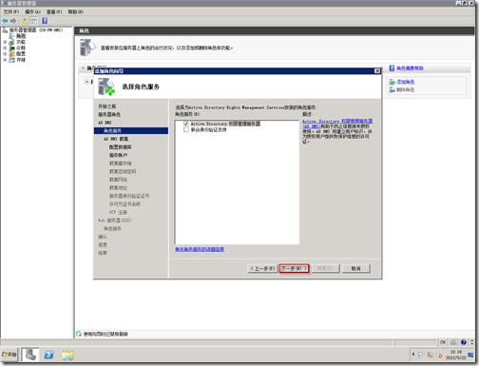
Task: Launch PowerShell from the taskbar
Action: [x=48, y=355]
